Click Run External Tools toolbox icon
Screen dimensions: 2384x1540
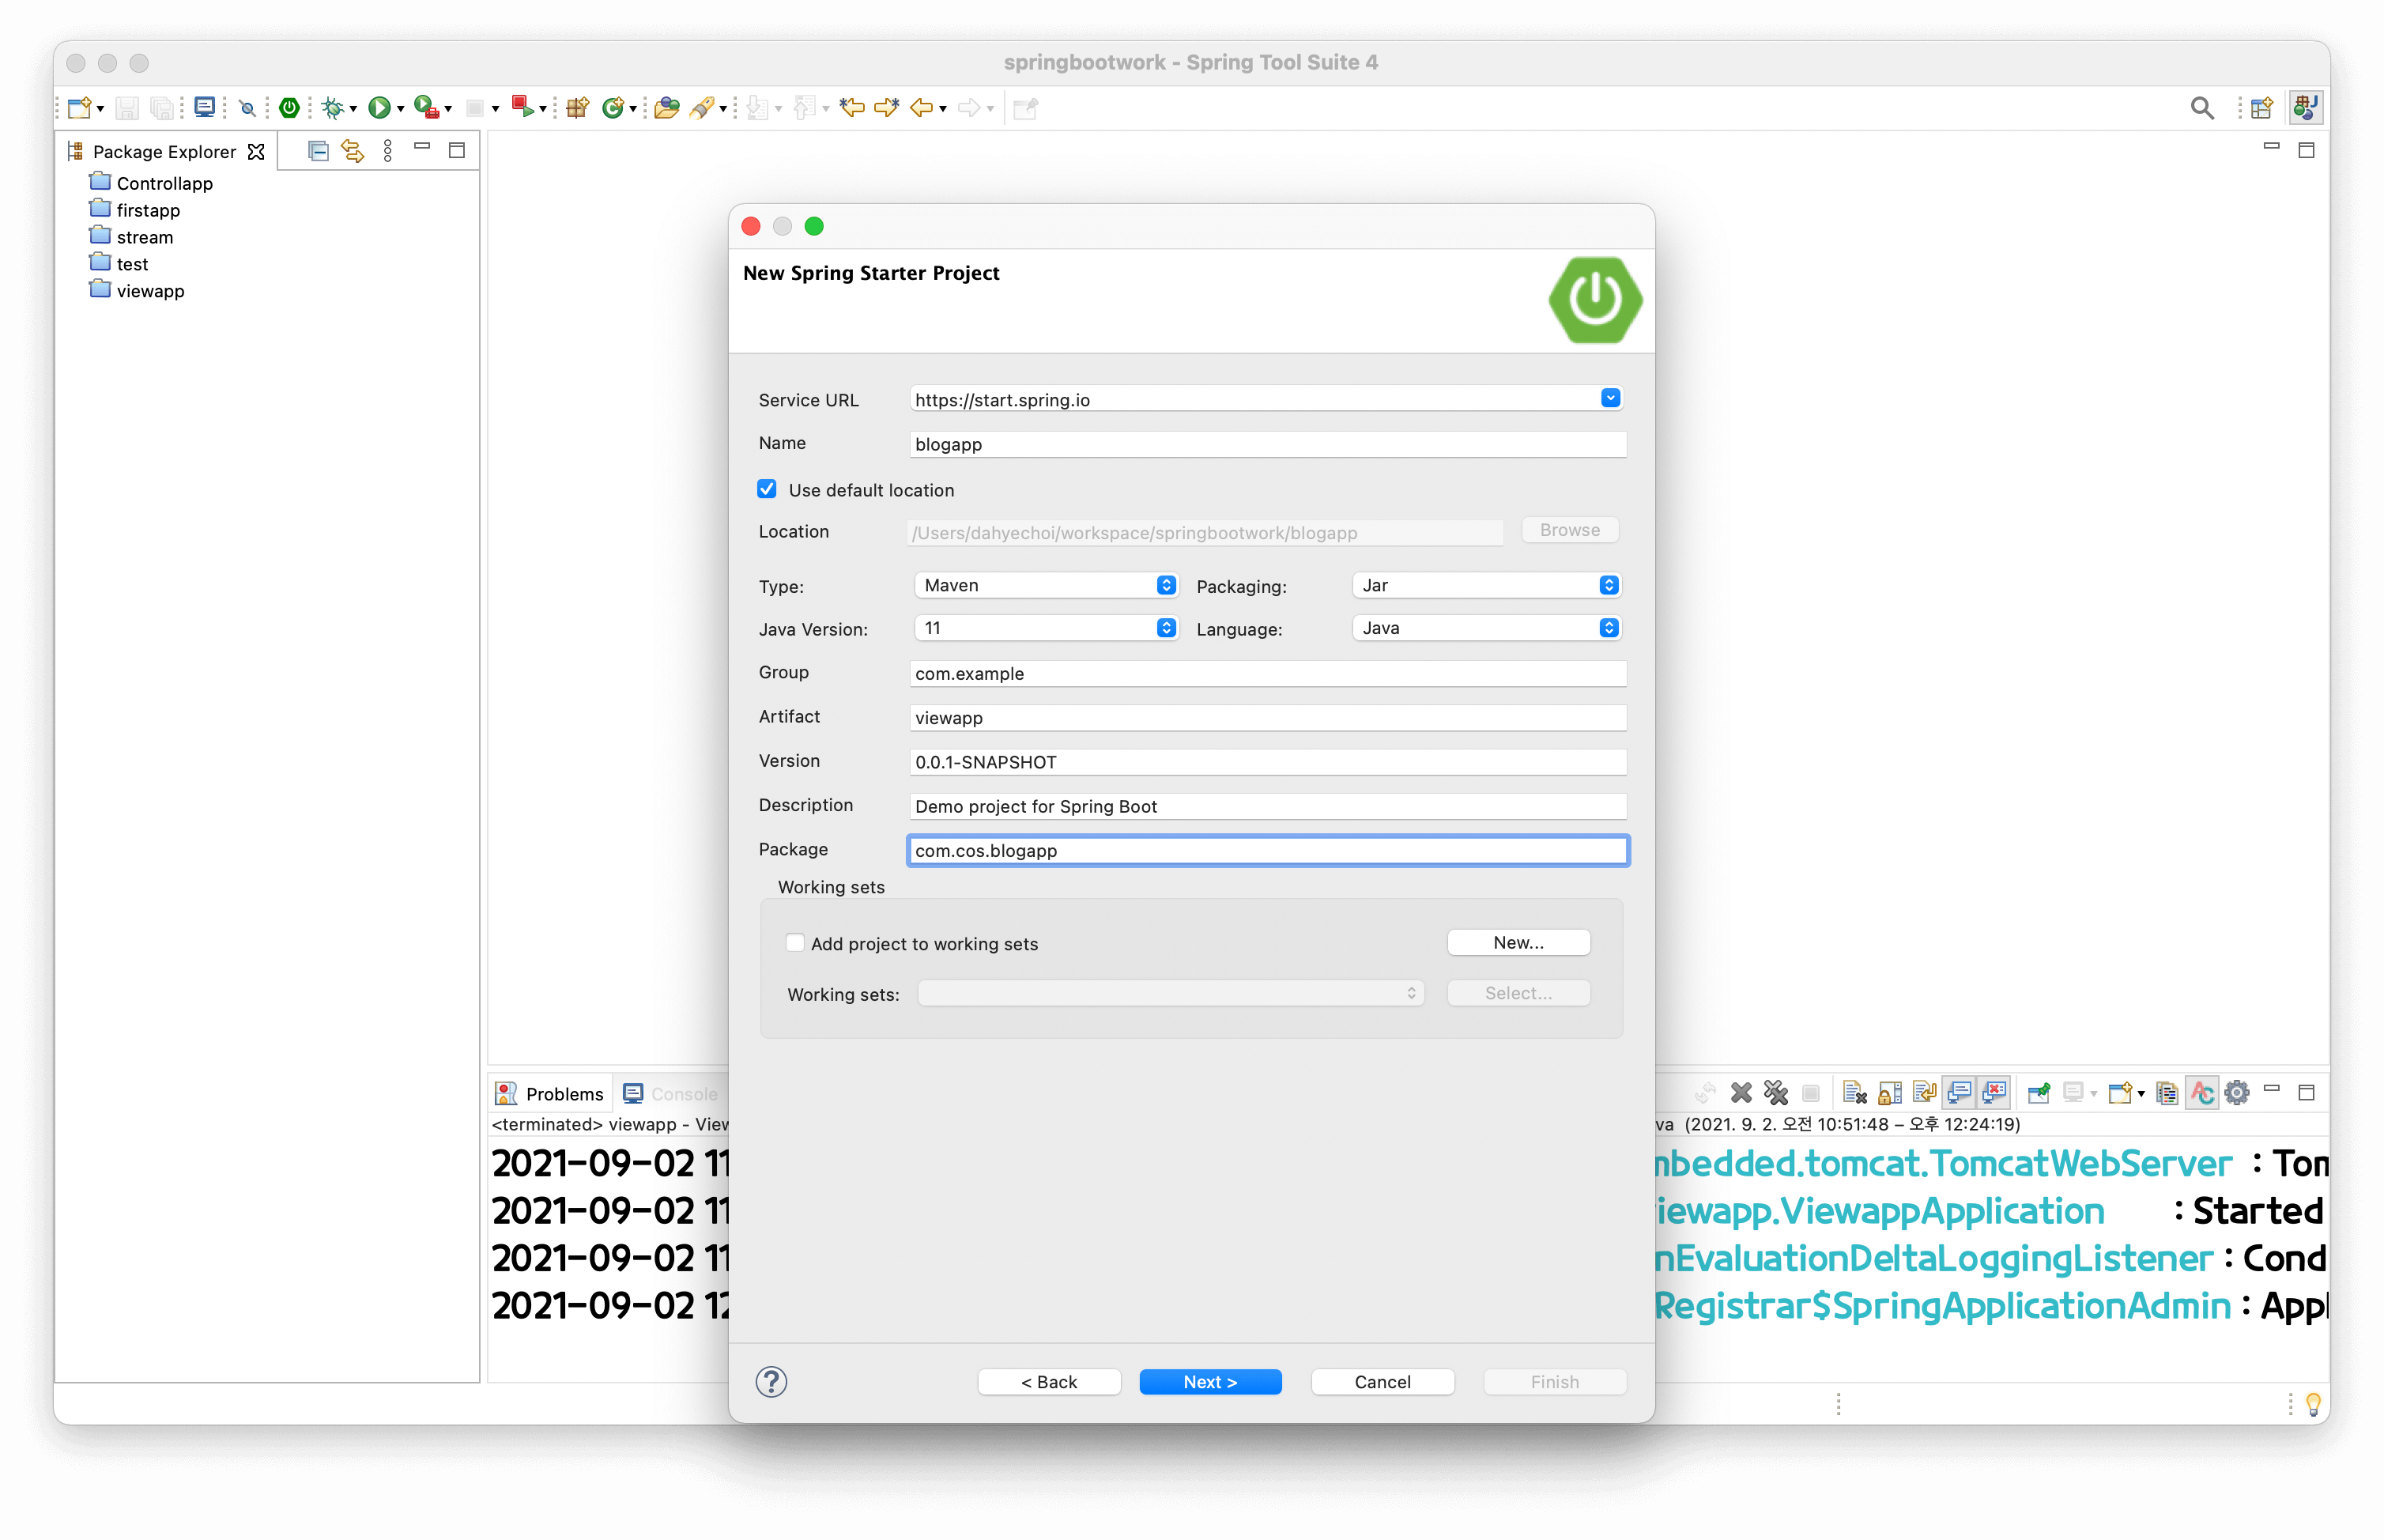426,108
